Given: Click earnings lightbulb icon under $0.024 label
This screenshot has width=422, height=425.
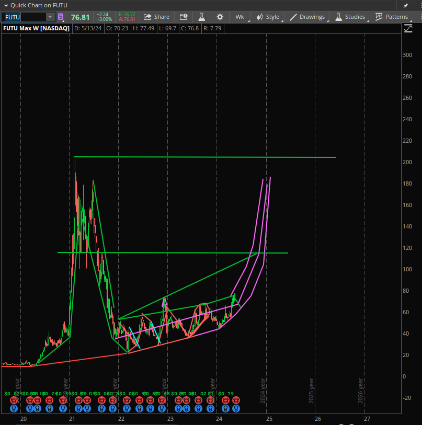Looking at the screenshot, I should (14, 408).
